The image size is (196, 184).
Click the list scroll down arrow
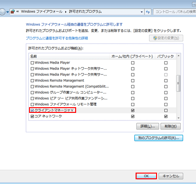tap(178, 118)
